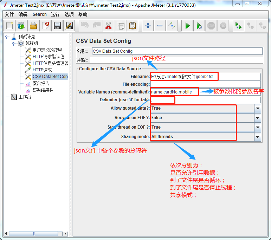Screen dimensions: 271x240
Task: Click the Shutdown test X icon
Action: click(223, 26)
